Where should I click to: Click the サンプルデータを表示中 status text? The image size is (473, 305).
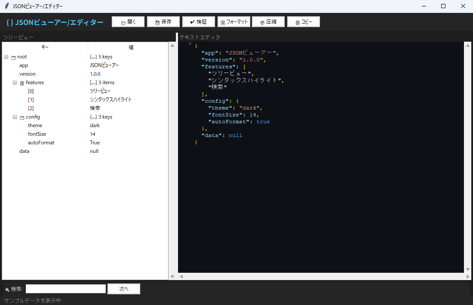point(33,300)
